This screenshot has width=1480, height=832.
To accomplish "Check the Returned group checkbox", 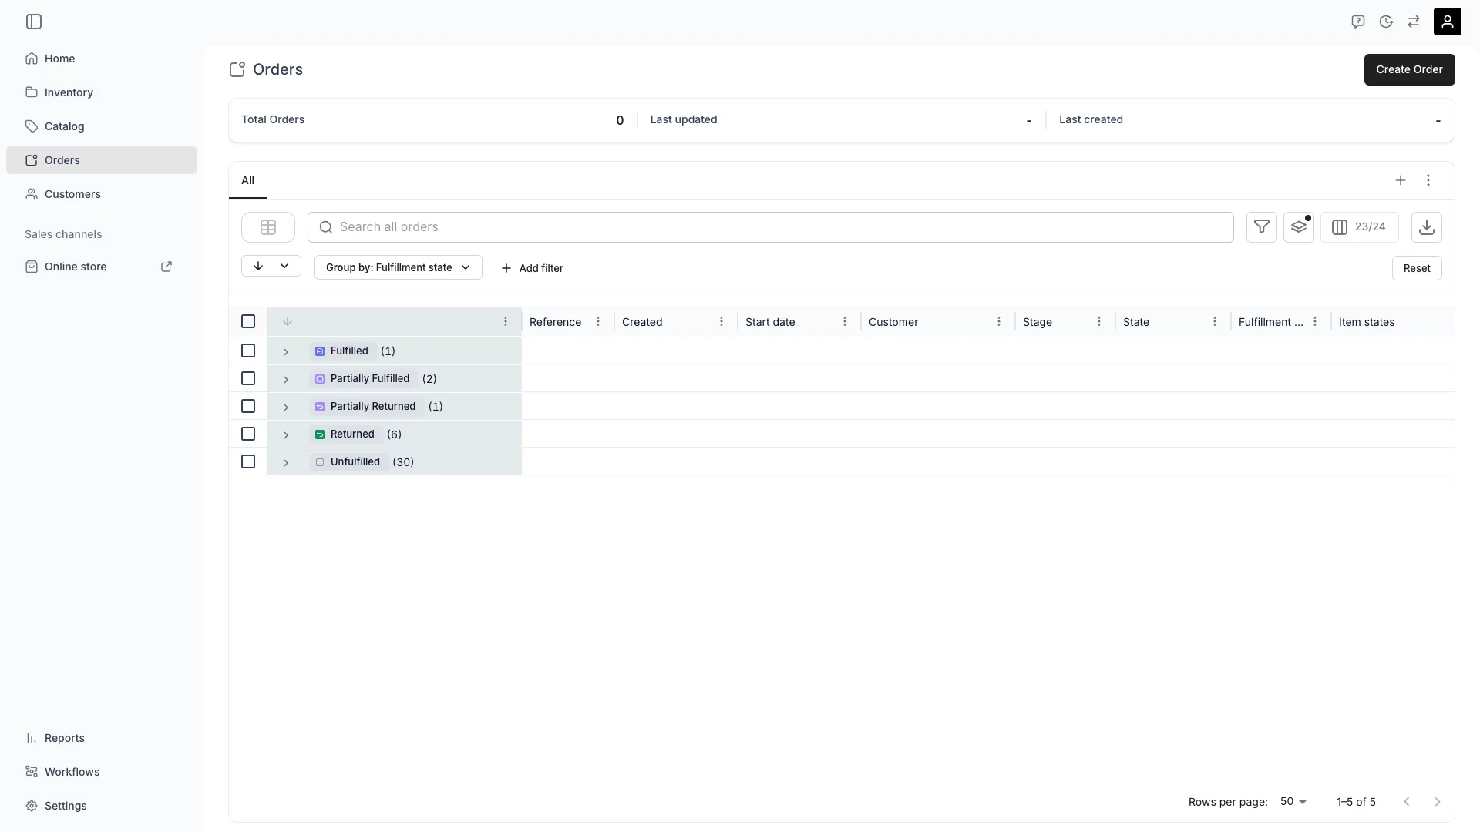I will (x=248, y=434).
